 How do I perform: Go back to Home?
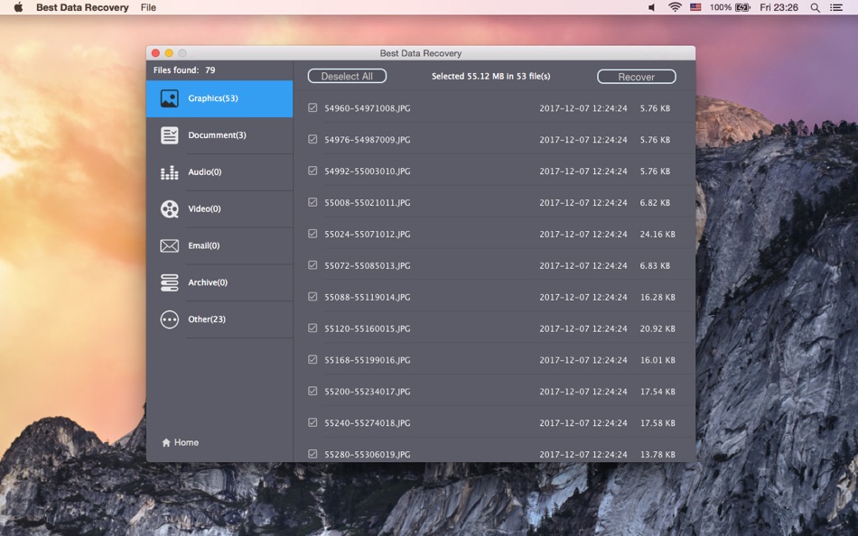coord(180,442)
